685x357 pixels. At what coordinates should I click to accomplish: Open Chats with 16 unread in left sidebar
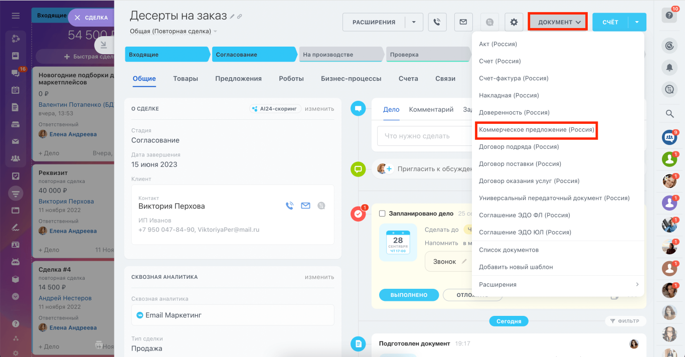(x=14, y=72)
